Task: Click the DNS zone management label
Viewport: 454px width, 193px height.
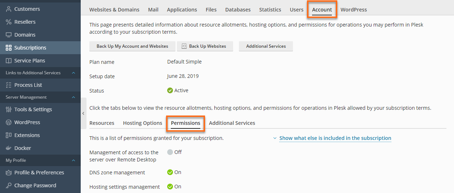Action: [117, 173]
